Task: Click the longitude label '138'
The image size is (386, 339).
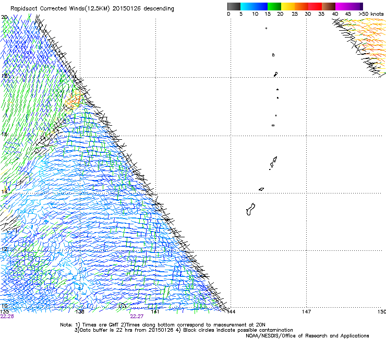Action: (x=80, y=312)
